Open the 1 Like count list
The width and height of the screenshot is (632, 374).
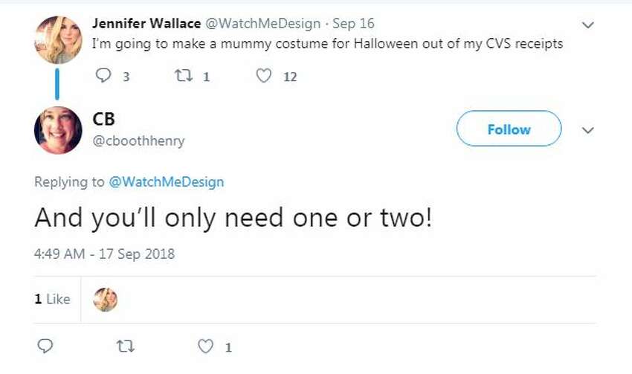point(52,299)
